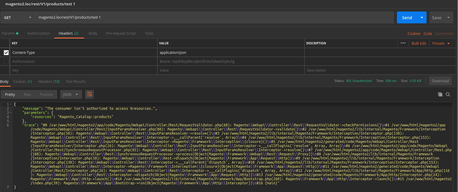Image resolution: width=458 pixels, height=192 pixels.
Task: Open Pre-request Script tab
Action: (x=121, y=33)
